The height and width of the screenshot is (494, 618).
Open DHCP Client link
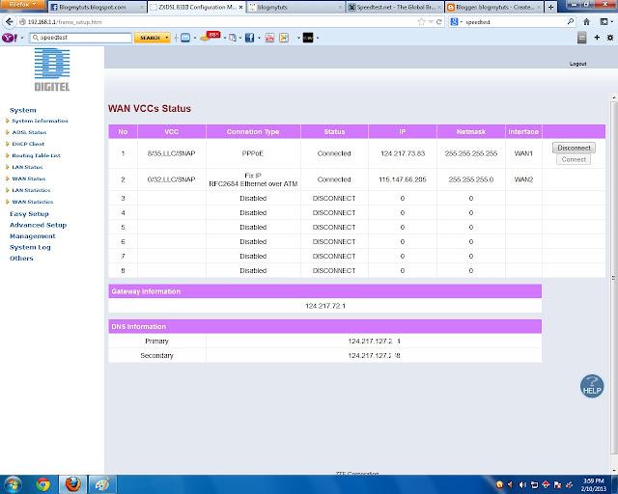(x=28, y=144)
